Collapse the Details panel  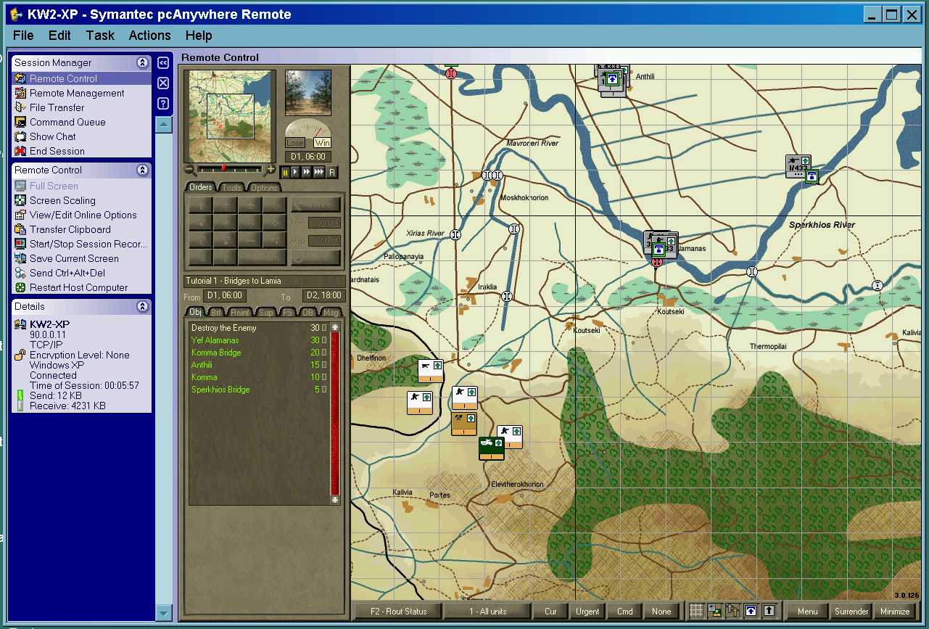pyautogui.click(x=143, y=306)
